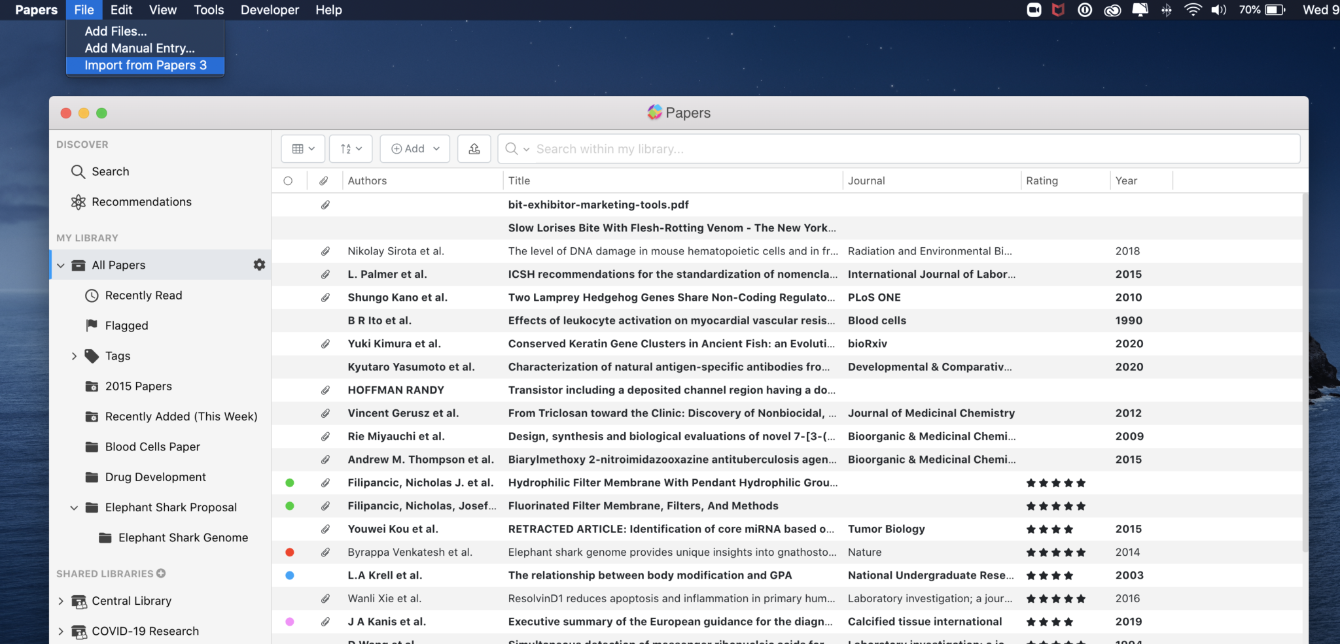Click star rating of Calcified tissue international row

(1049, 622)
